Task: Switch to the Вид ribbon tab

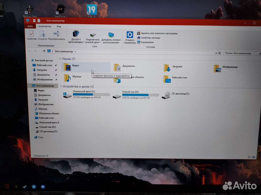Action: point(58,26)
